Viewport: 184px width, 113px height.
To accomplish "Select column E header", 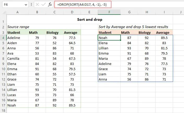I will [90, 12].
